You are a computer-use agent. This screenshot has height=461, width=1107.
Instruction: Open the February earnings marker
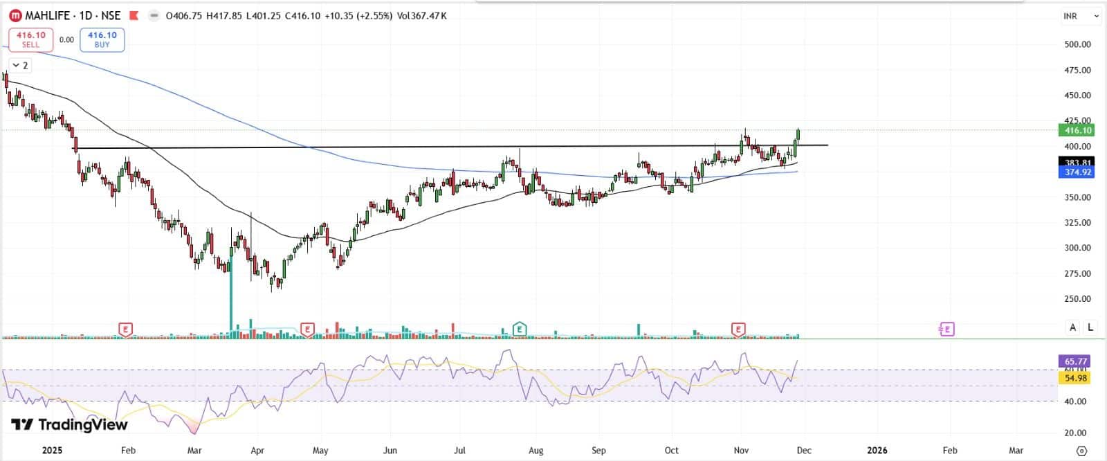[125, 329]
